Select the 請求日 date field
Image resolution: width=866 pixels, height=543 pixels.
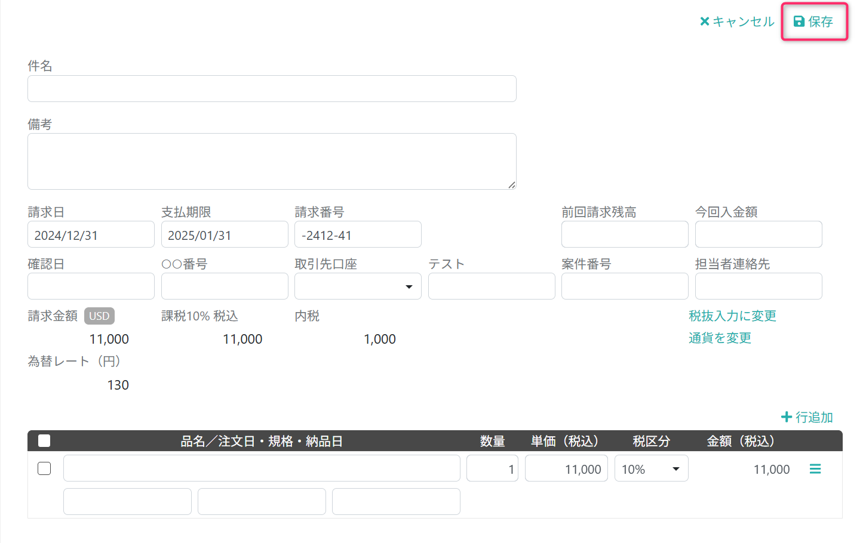[x=91, y=235]
